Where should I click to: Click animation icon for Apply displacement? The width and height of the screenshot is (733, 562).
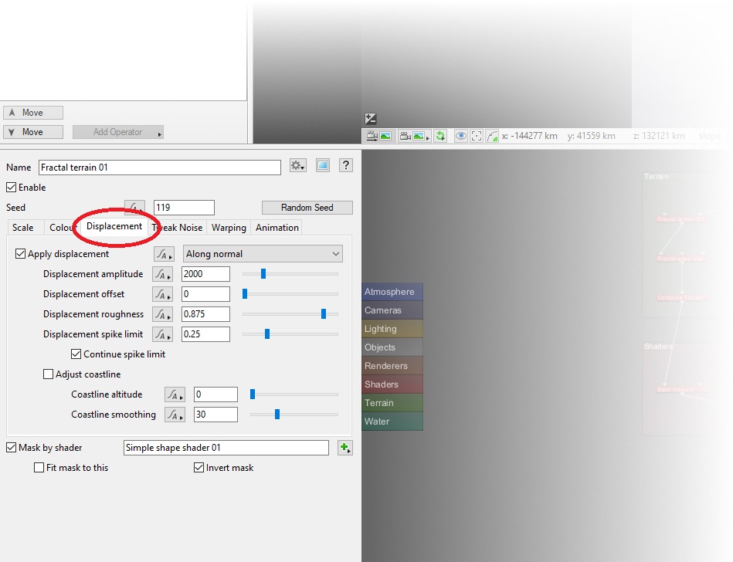point(164,254)
